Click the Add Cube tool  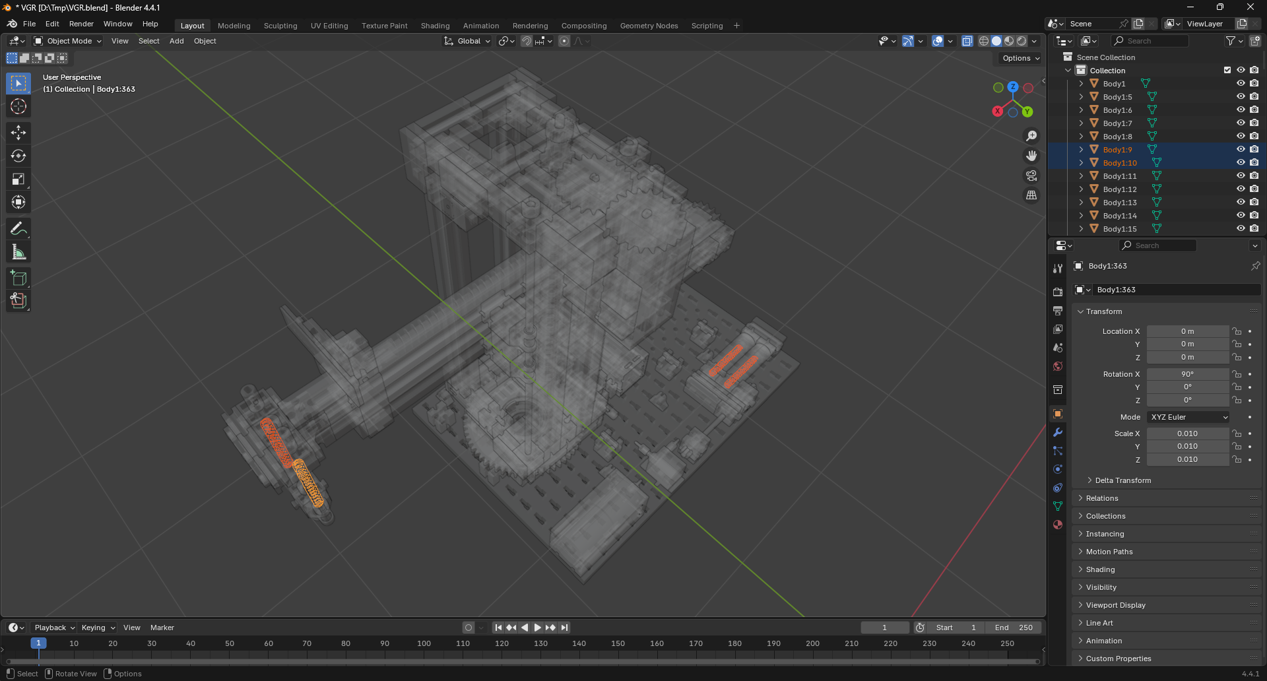point(18,278)
